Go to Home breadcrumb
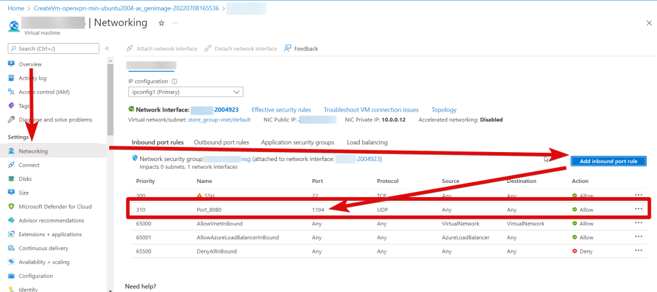657x292 pixels. (x=16, y=8)
